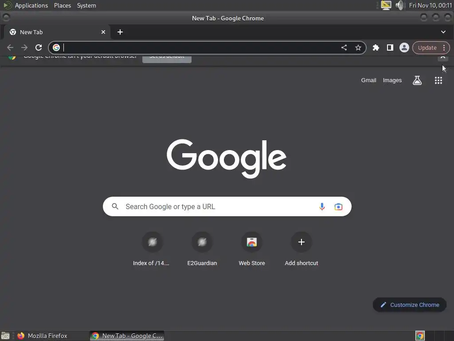Open Chrome three-dot menu
Screen dimensions: 454x341
point(444,48)
